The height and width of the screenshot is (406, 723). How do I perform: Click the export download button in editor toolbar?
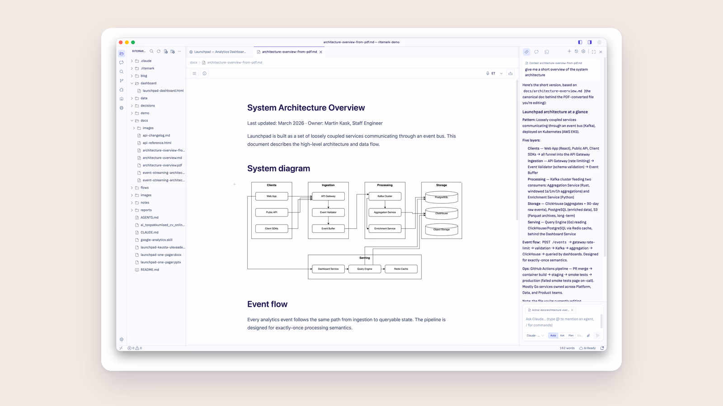[x=511, y=74]
